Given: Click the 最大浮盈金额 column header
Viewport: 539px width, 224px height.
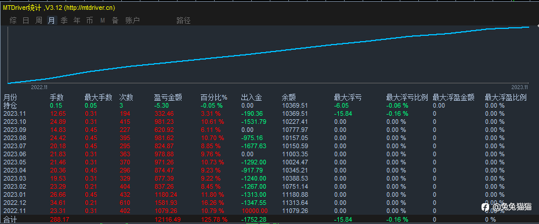Looking at the screenshot, I should (x=454, y=98).
